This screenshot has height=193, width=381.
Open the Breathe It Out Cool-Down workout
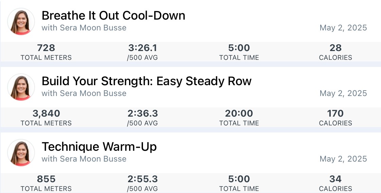coord(113,16)
